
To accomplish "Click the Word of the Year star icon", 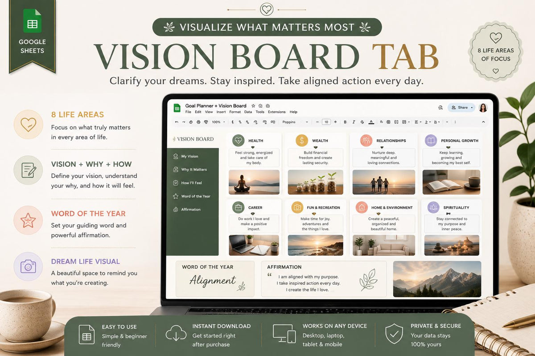I will coord(28,220).
